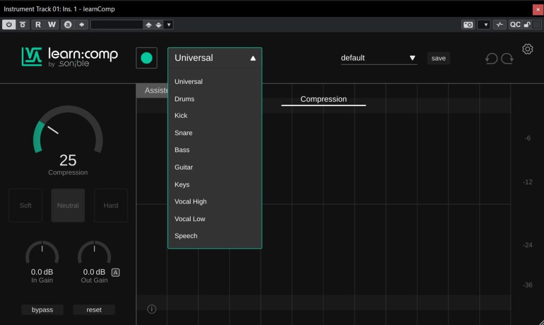Image resolution: width=544 pixels, height=325 pixels.
Task: Open the info icon in the display
Action: coord(151,309)
